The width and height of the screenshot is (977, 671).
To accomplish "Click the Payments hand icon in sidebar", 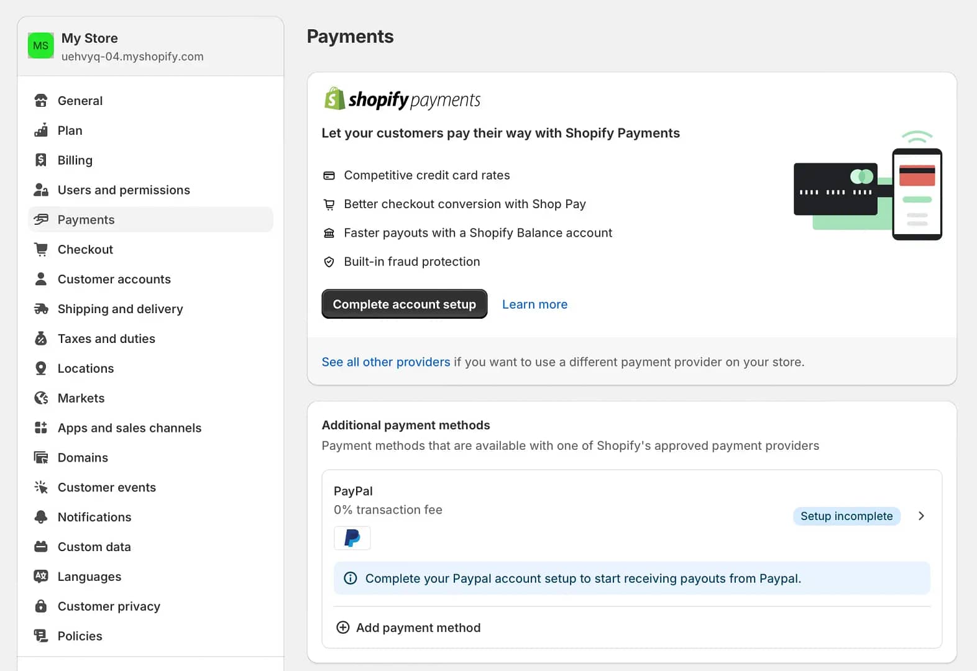I will click(41, 220).
